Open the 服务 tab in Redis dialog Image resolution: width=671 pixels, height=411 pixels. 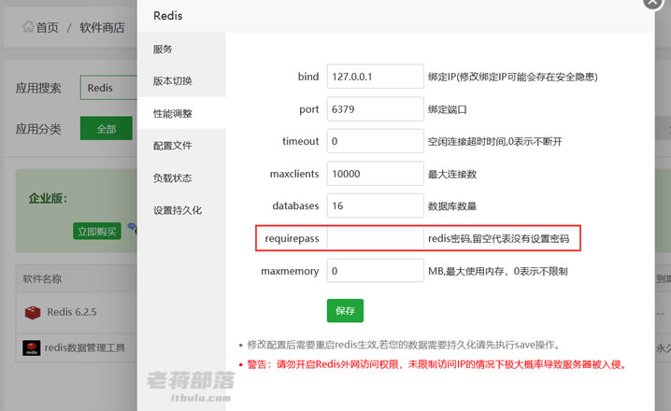pos(163,50)
